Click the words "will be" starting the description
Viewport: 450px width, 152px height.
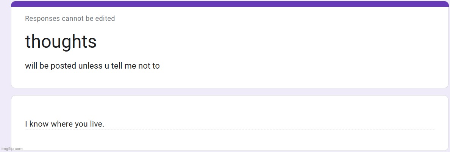tap(37, 66)
